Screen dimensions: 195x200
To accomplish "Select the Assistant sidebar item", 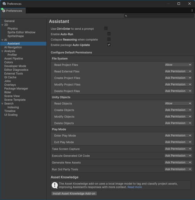I will pos(23,44).
